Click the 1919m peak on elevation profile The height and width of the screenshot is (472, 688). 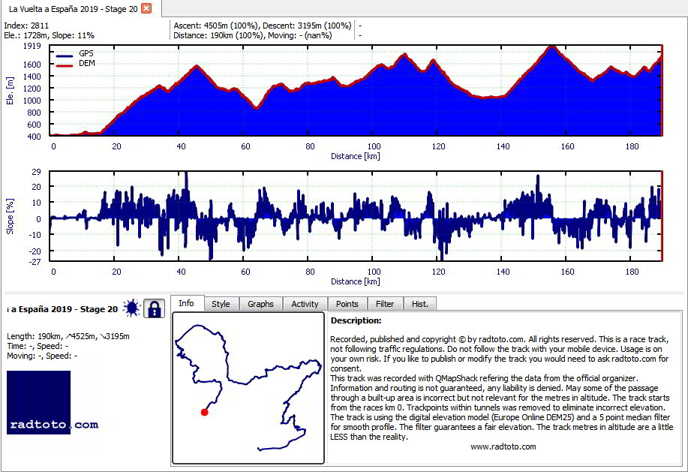(551, 47)
